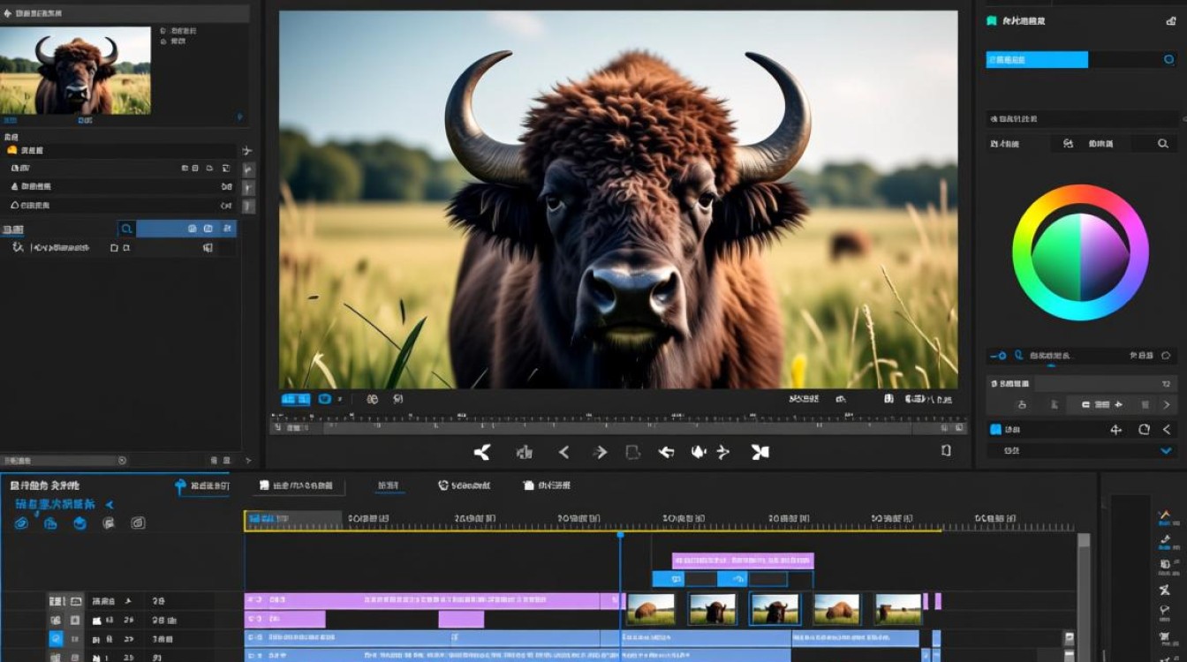Click the blue shield icon below the preview image
Image resolution: width=1187 pixels, height=662 pixels.
(x=324, y=399)
